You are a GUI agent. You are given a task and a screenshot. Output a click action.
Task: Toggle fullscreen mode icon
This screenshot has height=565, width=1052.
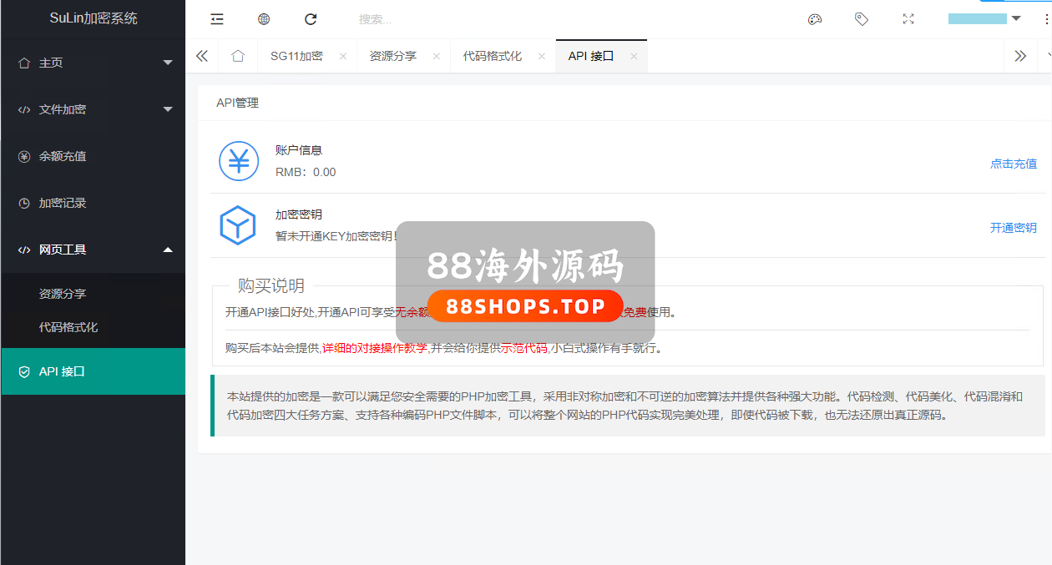(908, 19)
